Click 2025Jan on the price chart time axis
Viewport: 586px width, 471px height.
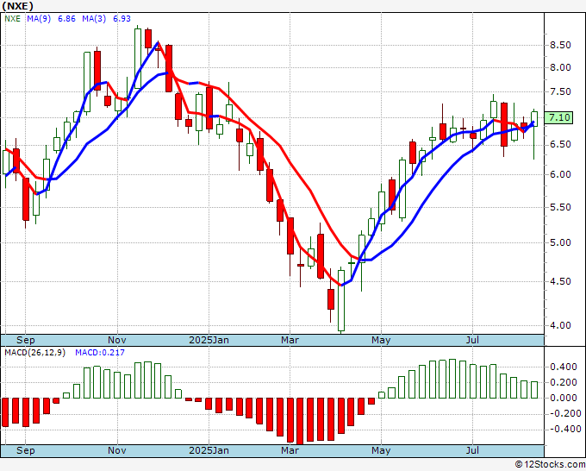(x=209, y=340)
